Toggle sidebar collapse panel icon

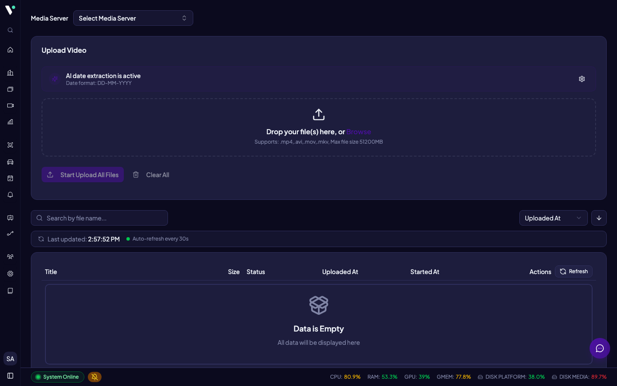tap(10, 376)
